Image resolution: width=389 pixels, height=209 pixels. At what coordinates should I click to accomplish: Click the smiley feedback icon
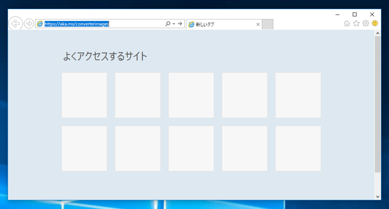(x=375, y=23)
